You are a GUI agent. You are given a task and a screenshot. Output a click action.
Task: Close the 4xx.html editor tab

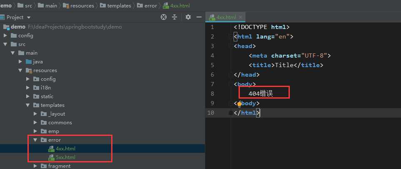click(239, 17)
